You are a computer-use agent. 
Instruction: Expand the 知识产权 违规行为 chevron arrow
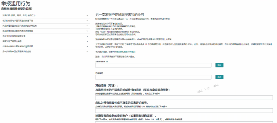click(87, 16)
